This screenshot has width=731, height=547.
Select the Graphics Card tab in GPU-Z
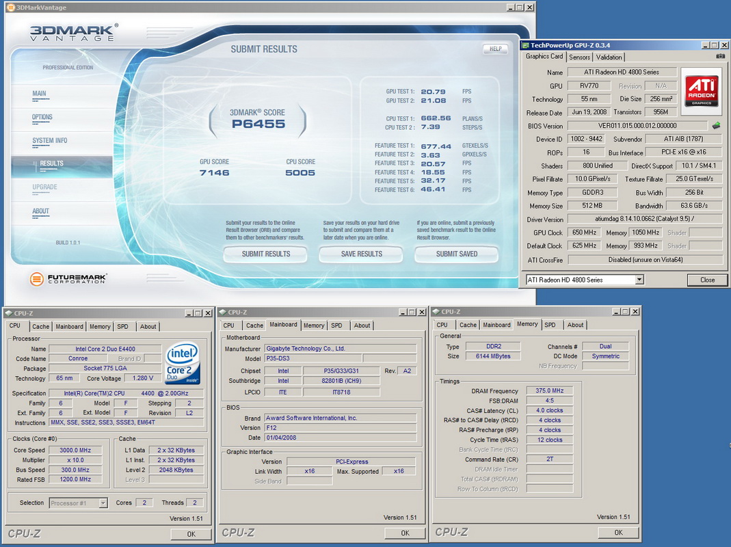point(544,56)
